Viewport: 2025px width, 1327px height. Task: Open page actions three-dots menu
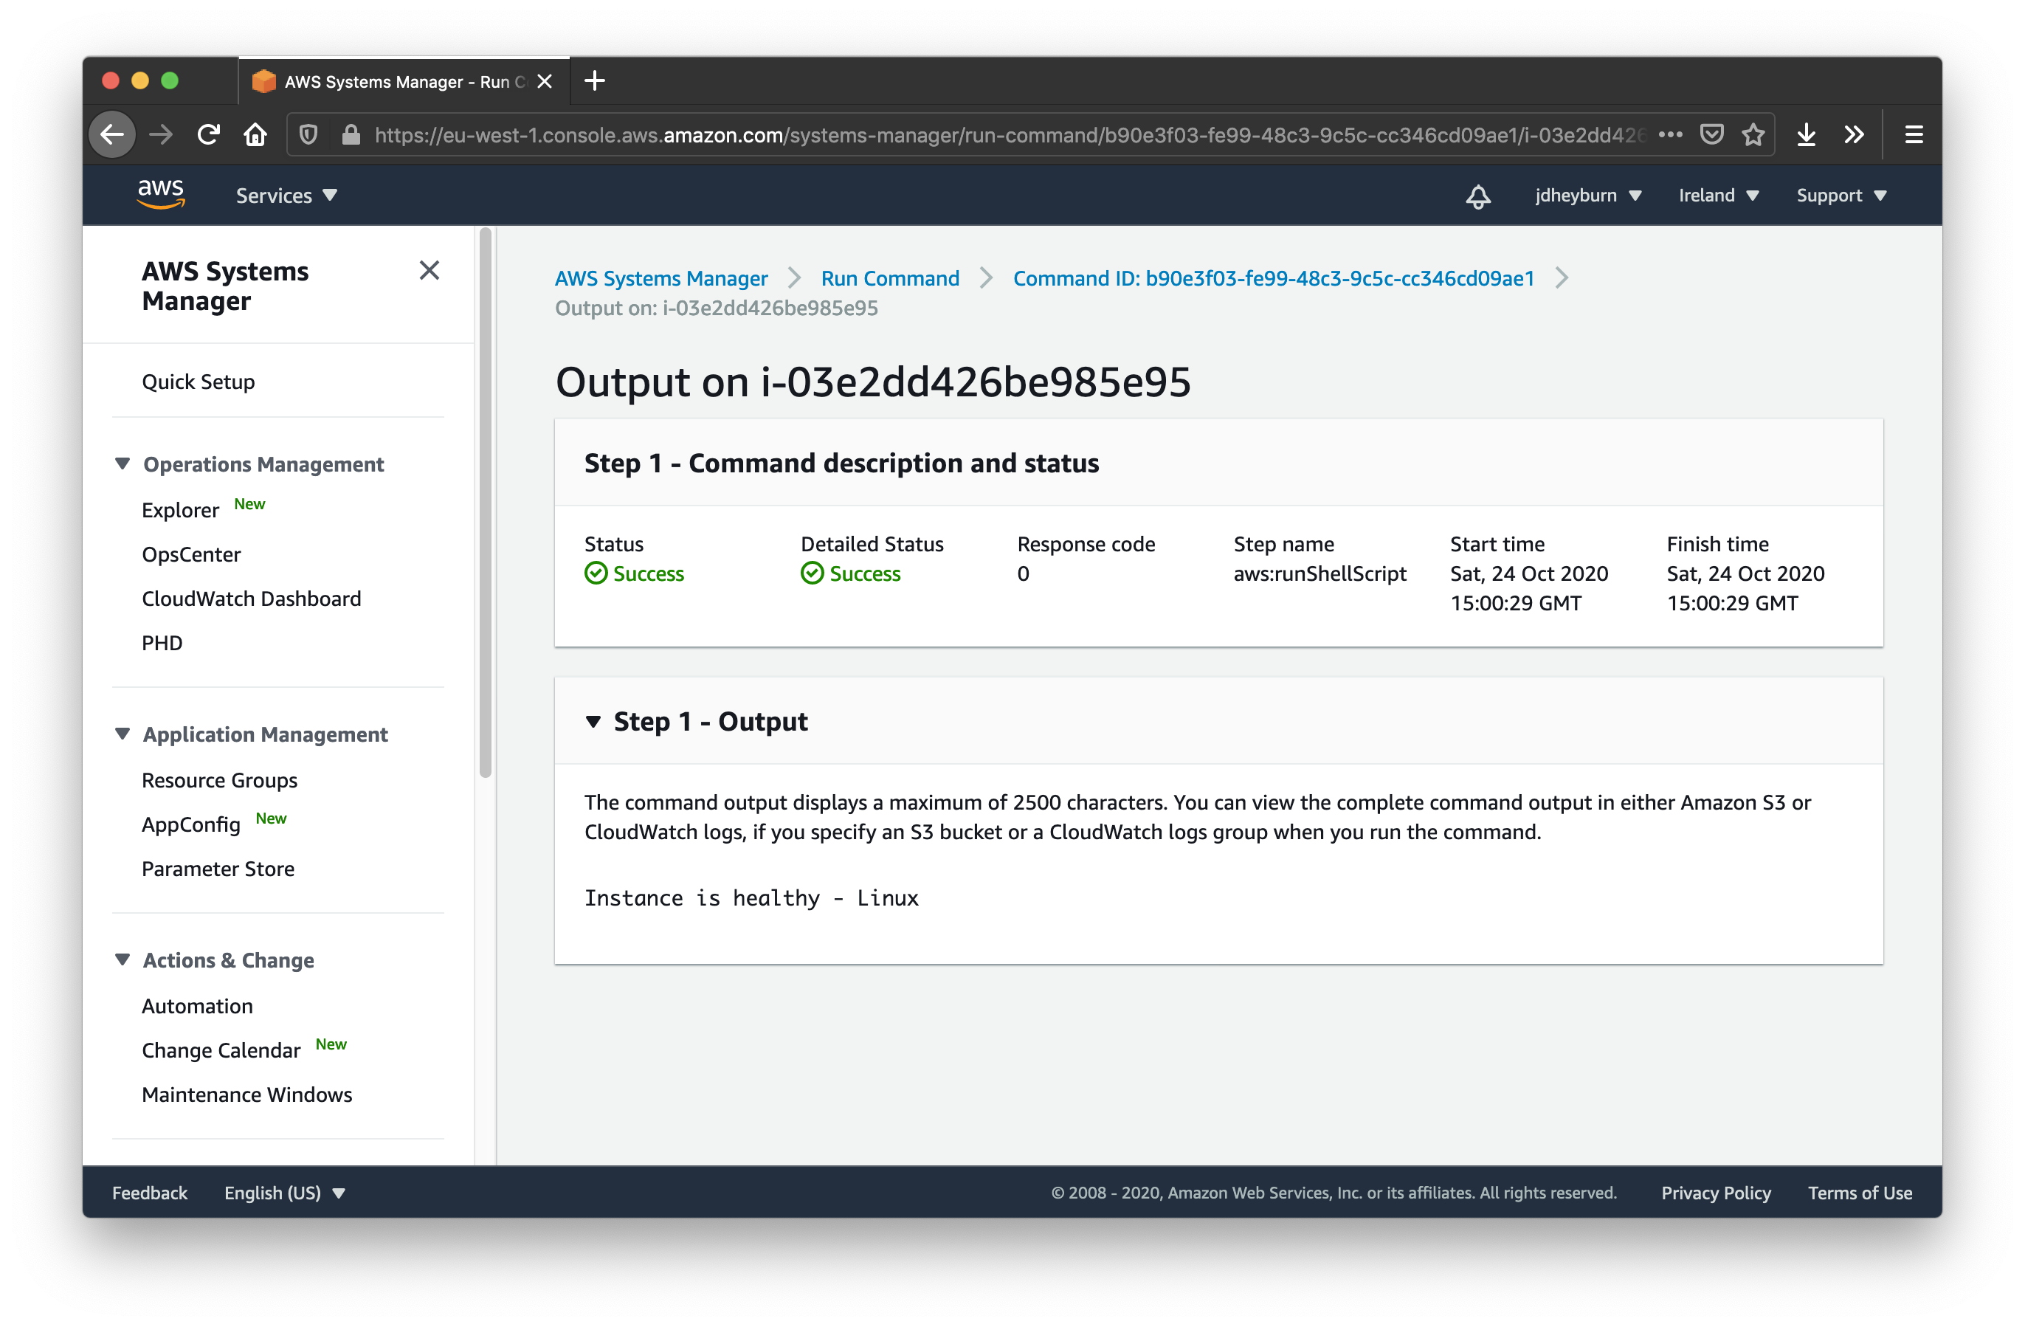(x=1670, y=134)
